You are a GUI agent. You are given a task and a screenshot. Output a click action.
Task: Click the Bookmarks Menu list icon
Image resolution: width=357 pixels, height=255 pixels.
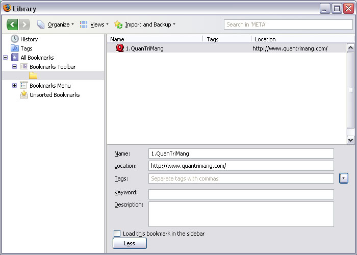[24, 85]
